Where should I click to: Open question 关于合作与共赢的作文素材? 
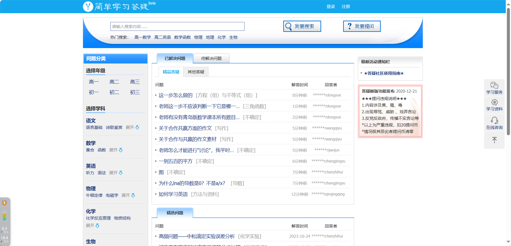(188, 139)
